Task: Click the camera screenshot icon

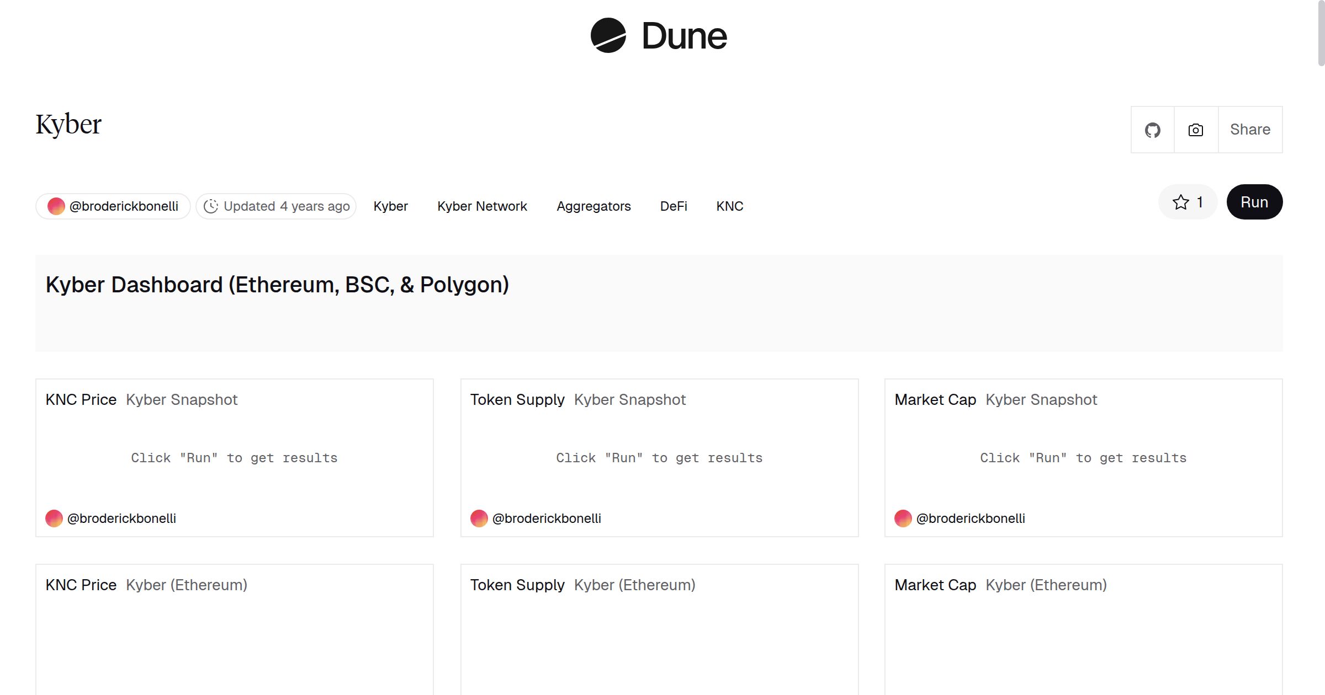Action: (x=1195, y=130)
